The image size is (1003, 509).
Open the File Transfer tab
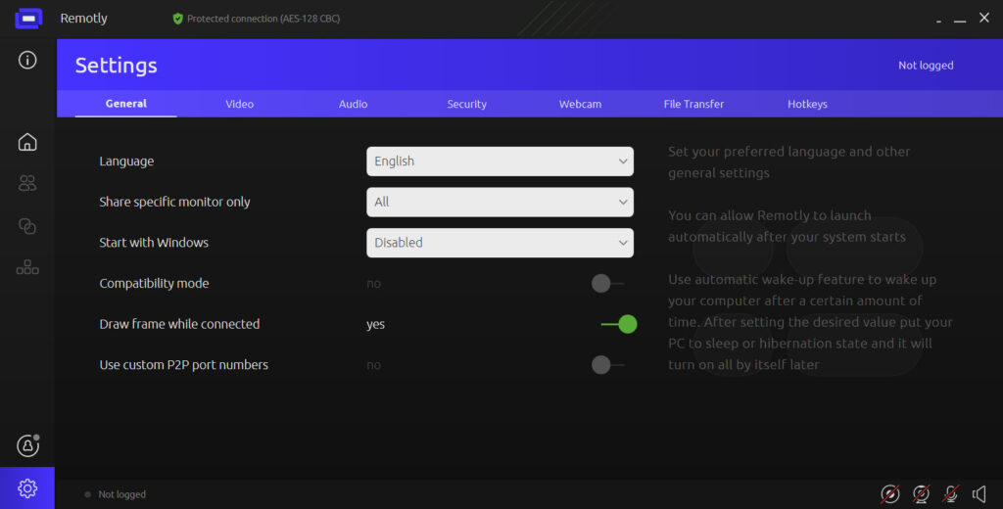click(x=694, y=104)
